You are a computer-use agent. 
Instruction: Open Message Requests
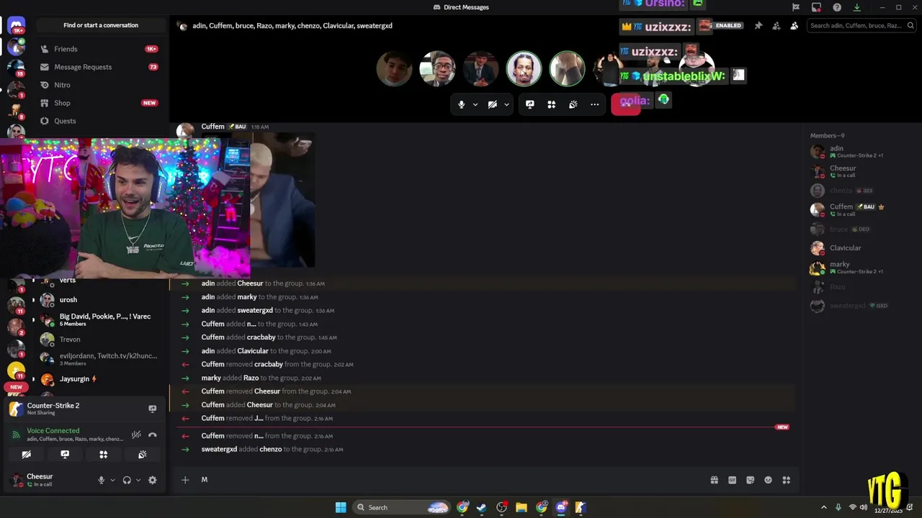[100, 67]
